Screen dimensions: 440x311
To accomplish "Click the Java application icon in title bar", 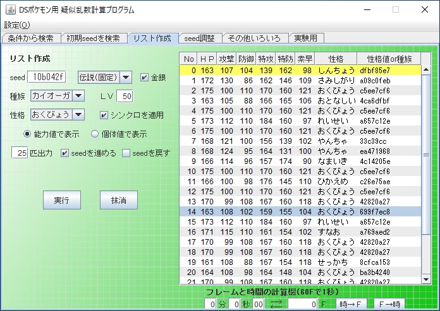I will pyautogui.click(x=11, y=9).
